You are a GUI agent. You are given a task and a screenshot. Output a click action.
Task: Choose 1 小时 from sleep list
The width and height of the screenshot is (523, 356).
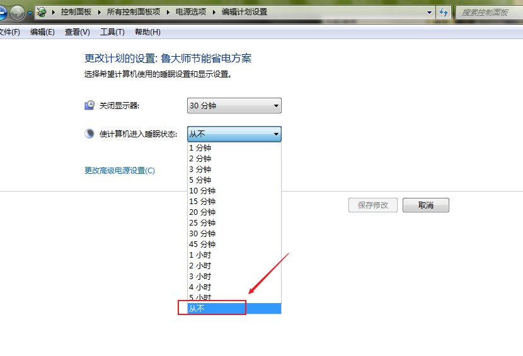(x=234, y=255)
